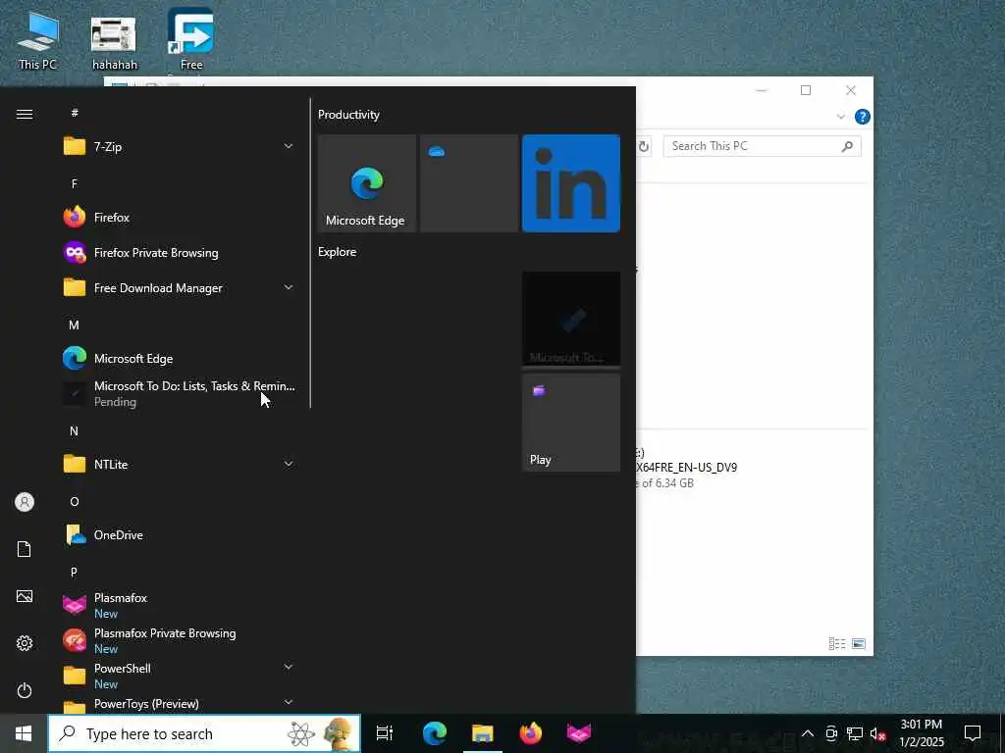The image size is (1005, 753).
Task: Open the PowerShell folder in app list
Action: click(180, 676)
